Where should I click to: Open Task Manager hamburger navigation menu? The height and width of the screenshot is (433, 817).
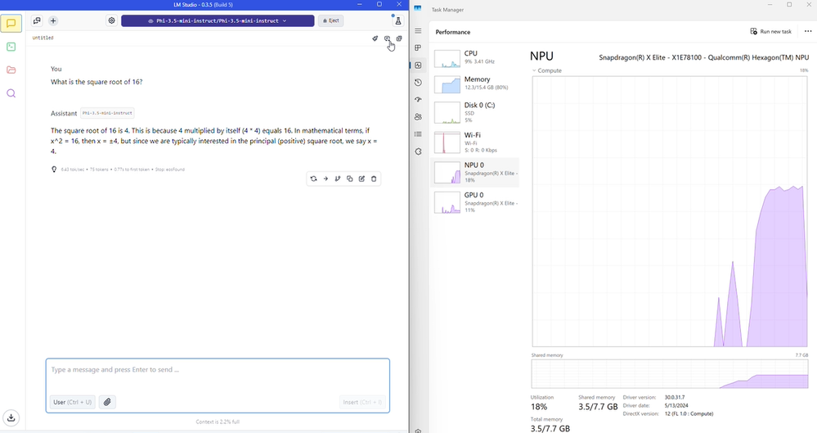(x=418, y=31)
